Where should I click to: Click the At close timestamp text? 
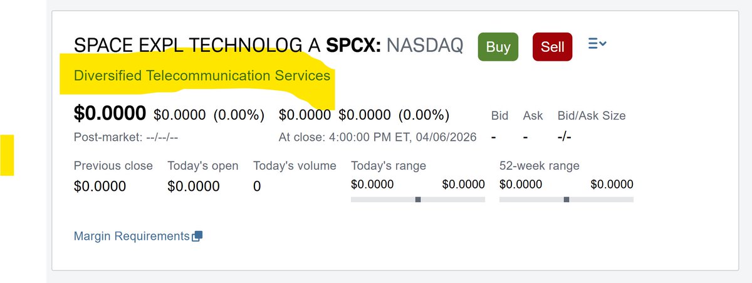(x=378, y=136)
